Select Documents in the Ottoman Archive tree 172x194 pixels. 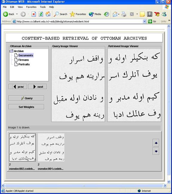point(24,55)
